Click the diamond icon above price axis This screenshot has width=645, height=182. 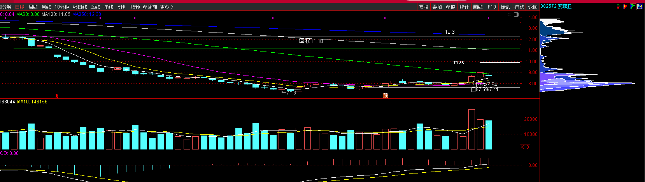coord(509,15)
